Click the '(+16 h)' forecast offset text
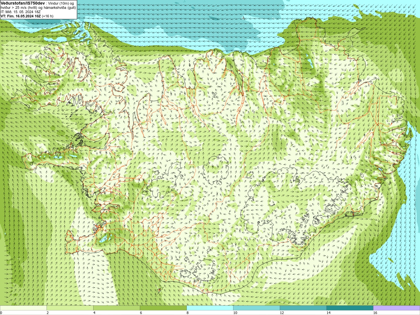Screen dimensions: 420x315 click(48, 16)
